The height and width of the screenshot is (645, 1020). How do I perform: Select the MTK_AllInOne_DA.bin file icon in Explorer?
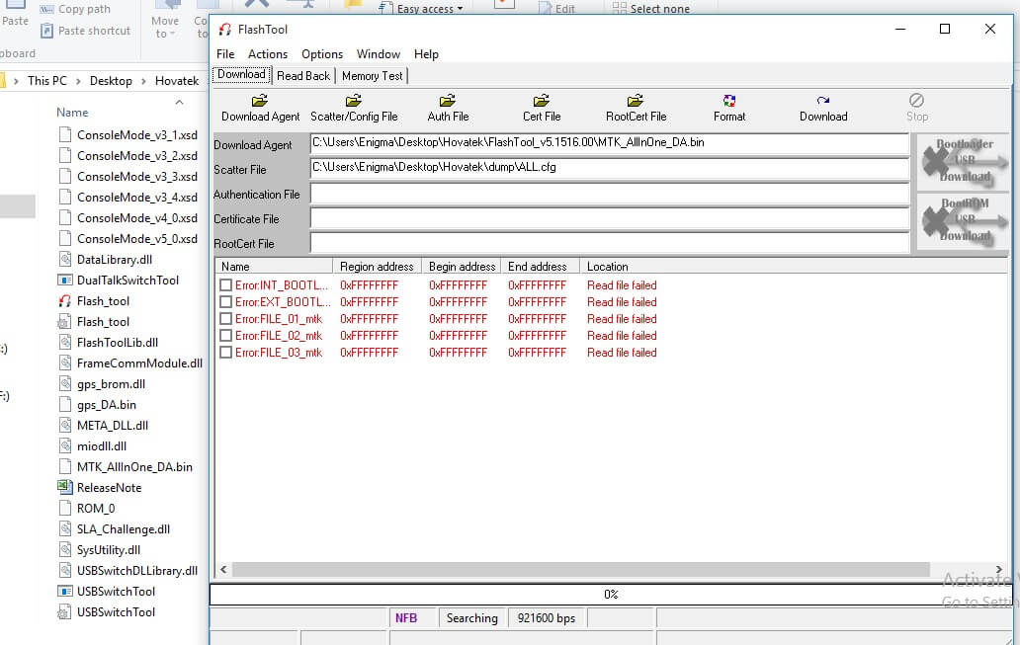(65, 466)
